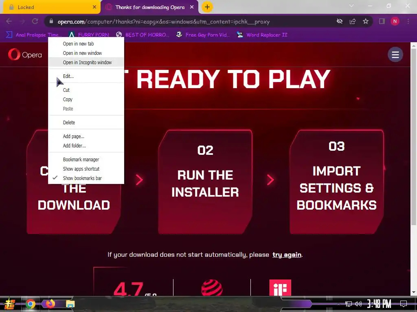Uncheck Show bookmarks bar
This screenshot has height=312, width=417.
click(86, 178)
